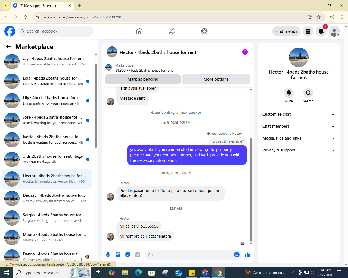Open volume control in system tray
Screen dimensions: 348x278
[313, 273]
